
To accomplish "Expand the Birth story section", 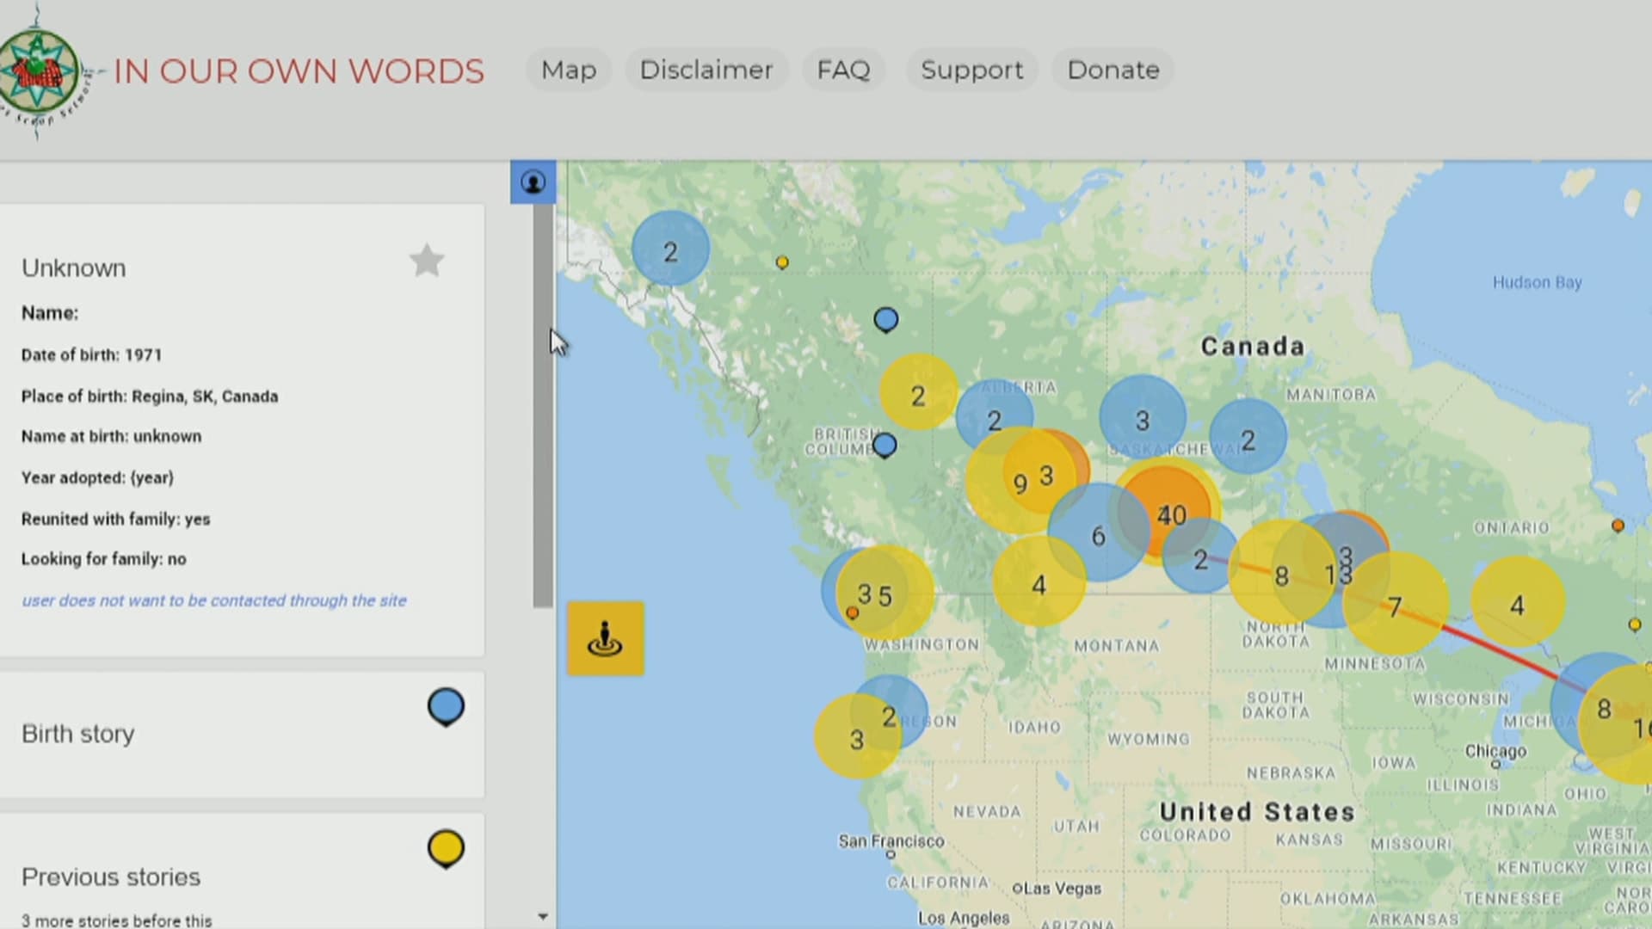I will [x=78, y=734].
